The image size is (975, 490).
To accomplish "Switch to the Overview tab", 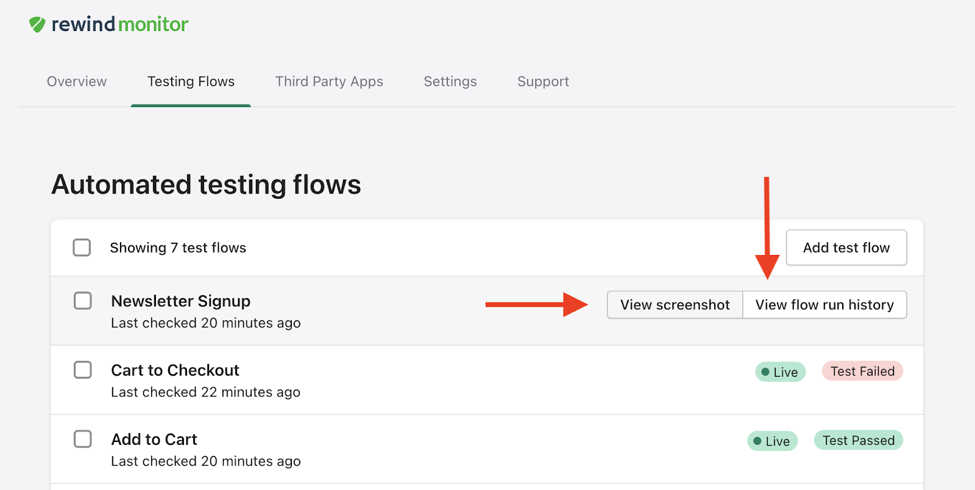I will tap(76, 81).
